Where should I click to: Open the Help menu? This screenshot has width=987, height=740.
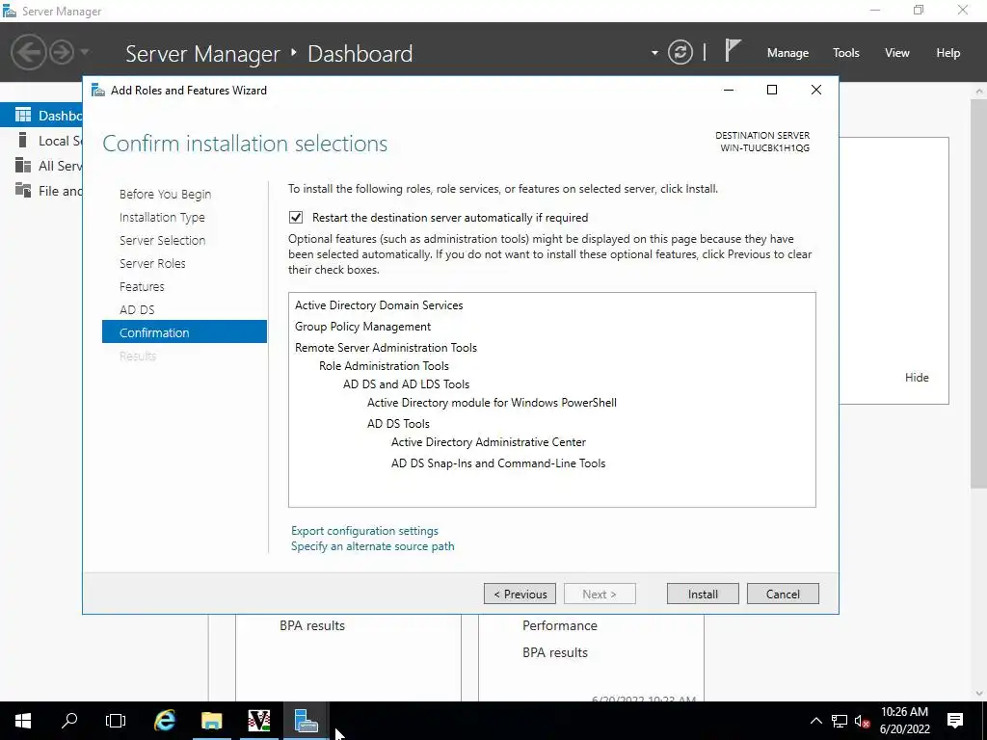pyautogui.click(x=947, y=53)
